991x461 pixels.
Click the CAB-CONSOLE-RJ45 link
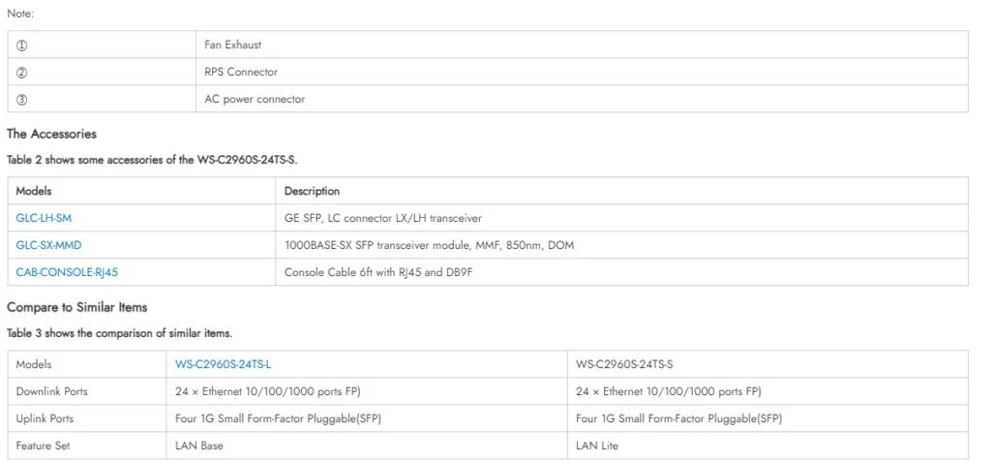click(67, 272)
